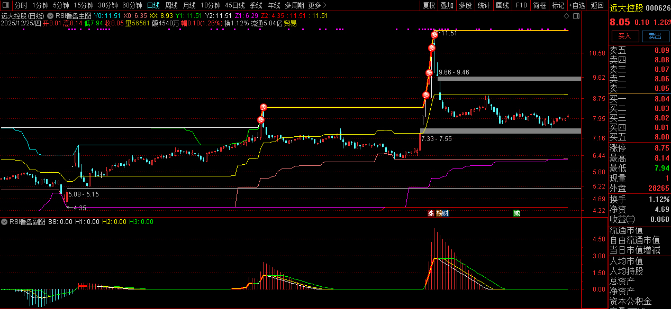Expand the RSI看盘副图 indicator dropdown
The image size is (671, 309).
(4, 222)
